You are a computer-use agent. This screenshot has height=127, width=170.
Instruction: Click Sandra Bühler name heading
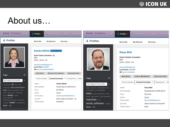coord(42,51)
